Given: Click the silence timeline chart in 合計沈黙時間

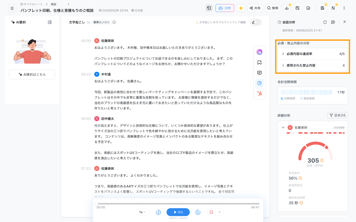Looking at the screenshot, I should pos(306,92).
